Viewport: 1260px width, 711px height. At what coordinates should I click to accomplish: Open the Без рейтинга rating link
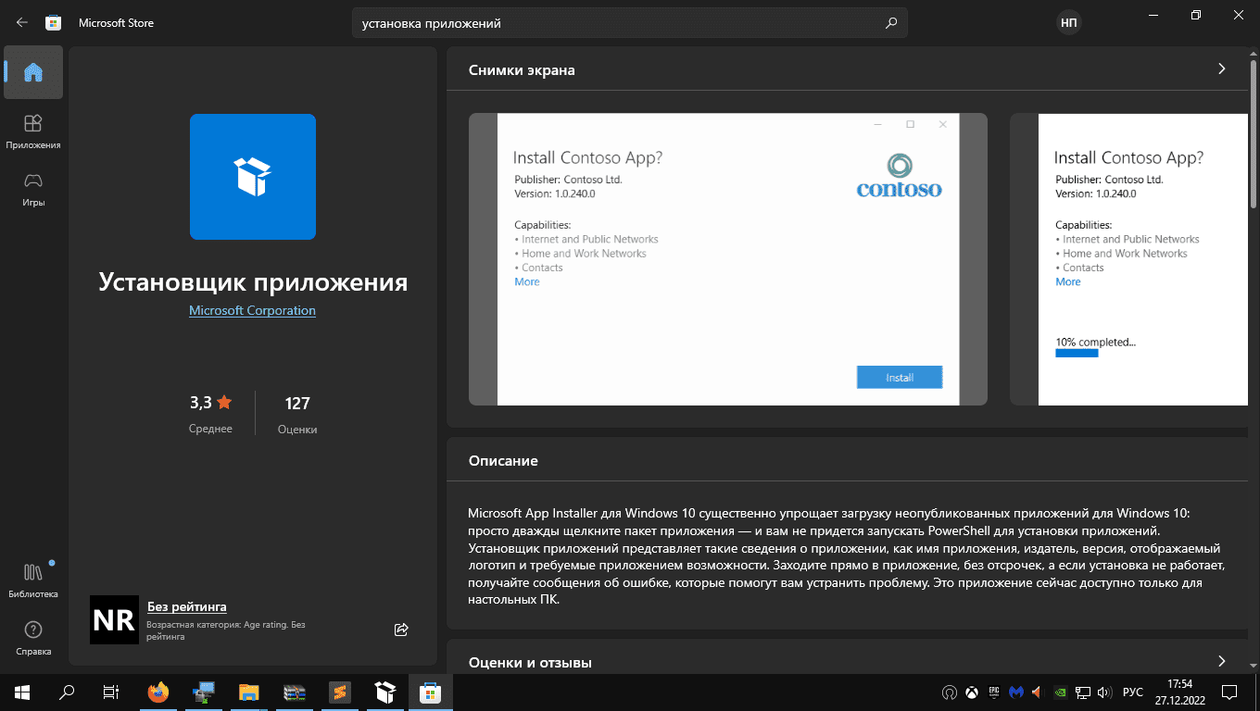tap(187, 606)
